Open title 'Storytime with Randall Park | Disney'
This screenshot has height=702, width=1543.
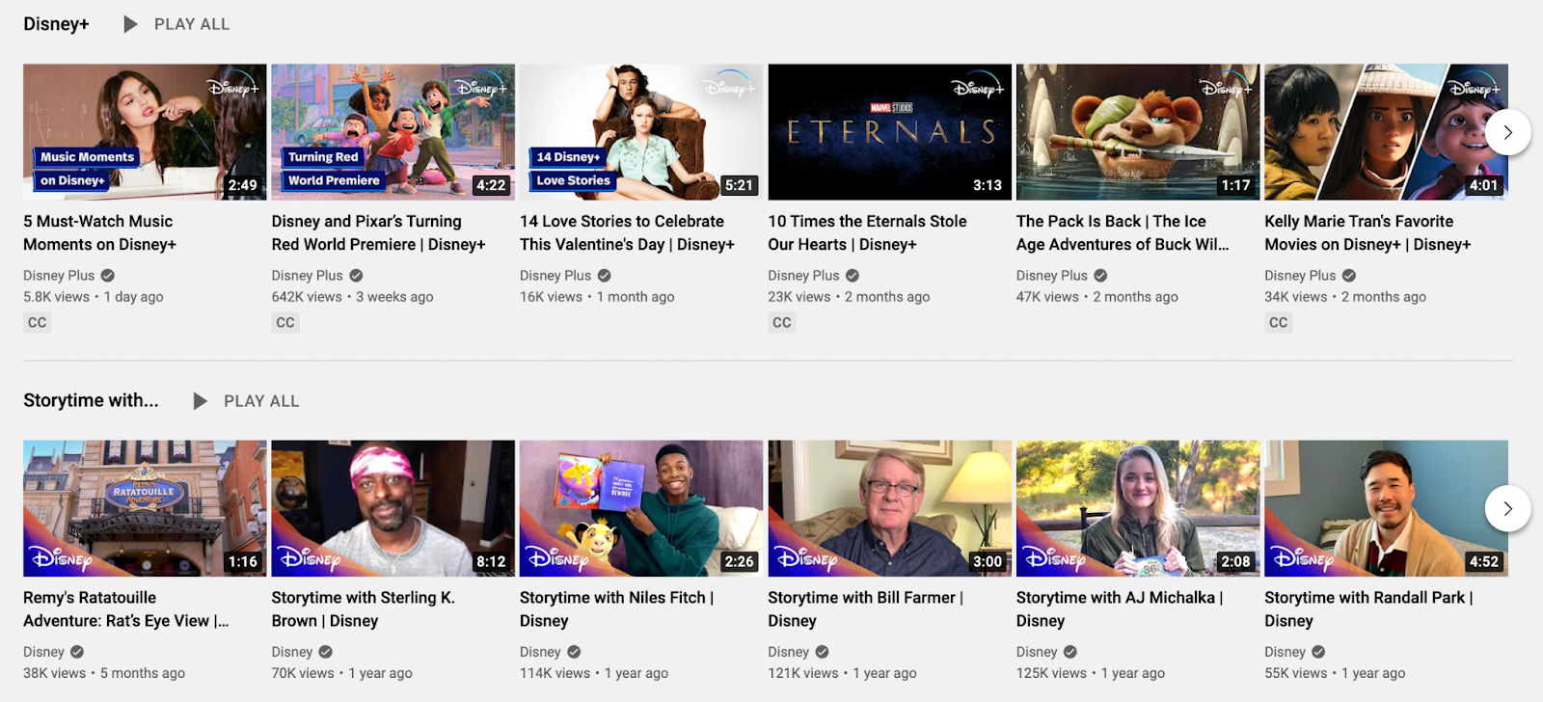point(1368,609)
